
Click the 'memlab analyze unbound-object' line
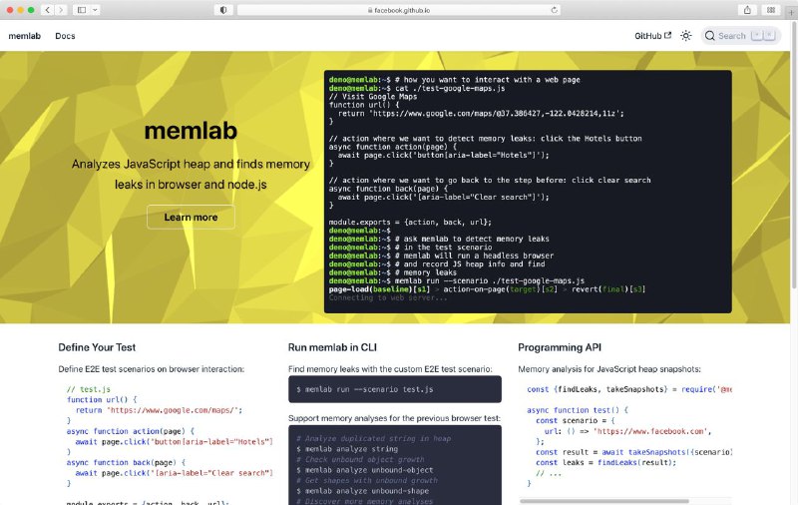pos(365,470)
